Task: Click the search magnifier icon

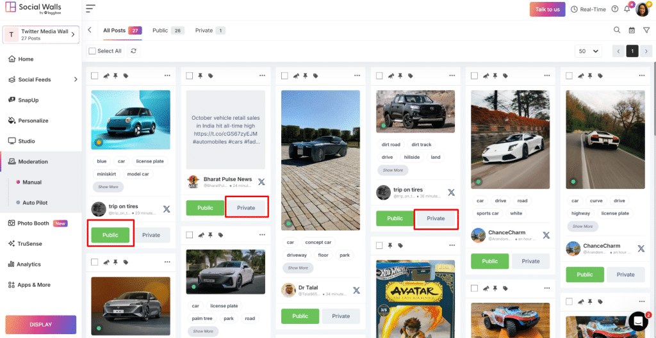Action: tap(617, 30)
